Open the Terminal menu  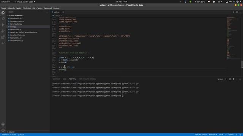pos(48,8)
